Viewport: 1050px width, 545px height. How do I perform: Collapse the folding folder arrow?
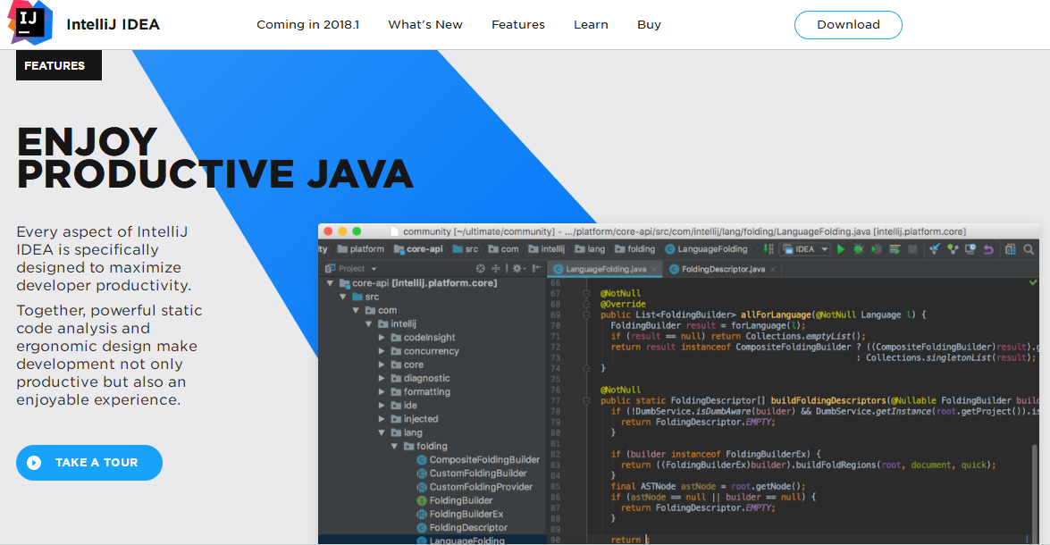pos(394,446)
